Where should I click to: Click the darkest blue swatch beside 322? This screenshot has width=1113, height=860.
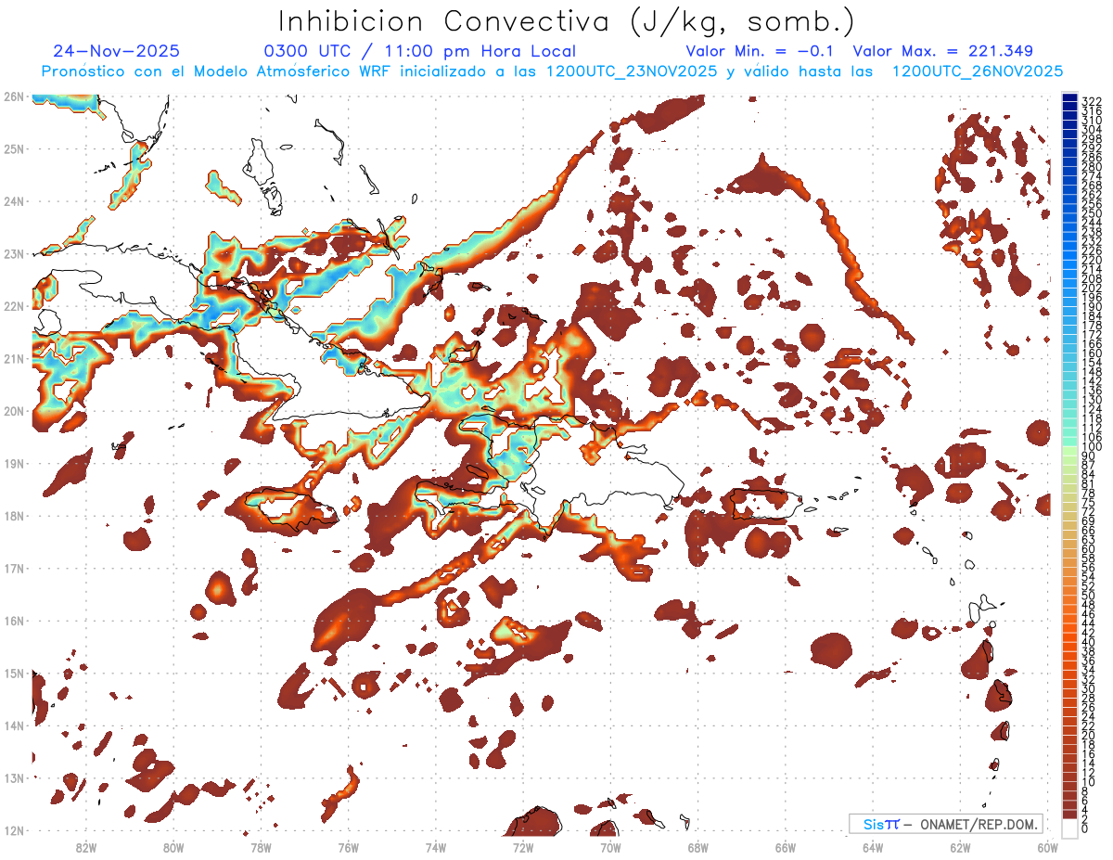click(1069, 97)
